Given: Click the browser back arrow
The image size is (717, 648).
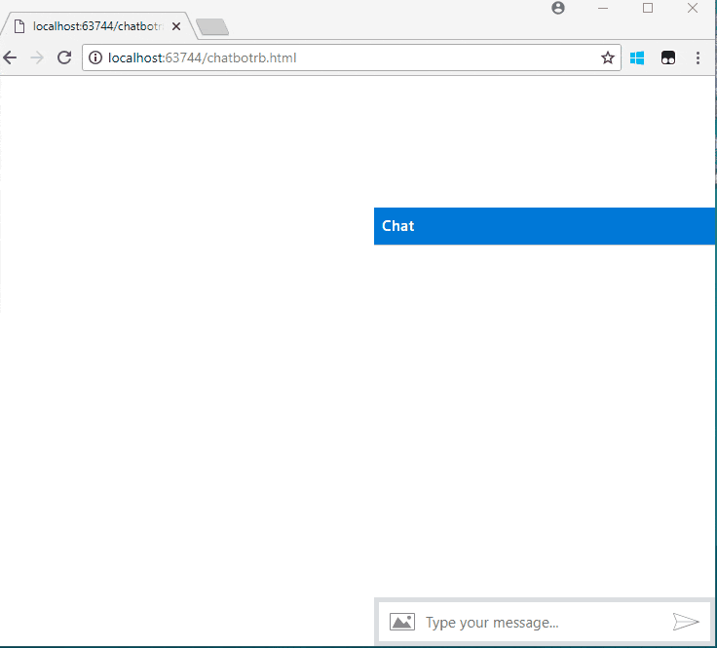Looking at the screenshot, I should [10, 57].
